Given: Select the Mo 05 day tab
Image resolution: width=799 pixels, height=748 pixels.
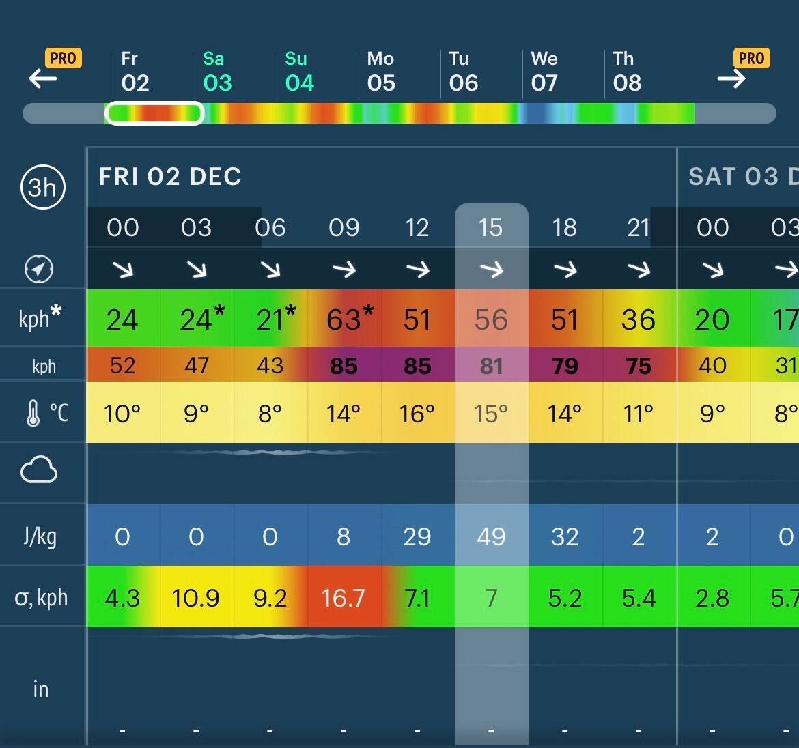Looking at the screenshot, I should [x=381, y=72].
